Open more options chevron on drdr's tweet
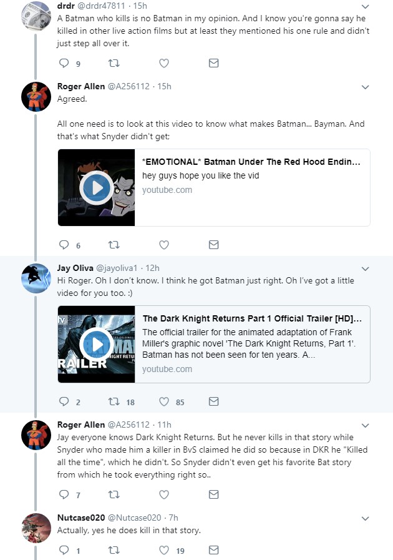The width and height of the screenshot is (393, 560). 365,6
